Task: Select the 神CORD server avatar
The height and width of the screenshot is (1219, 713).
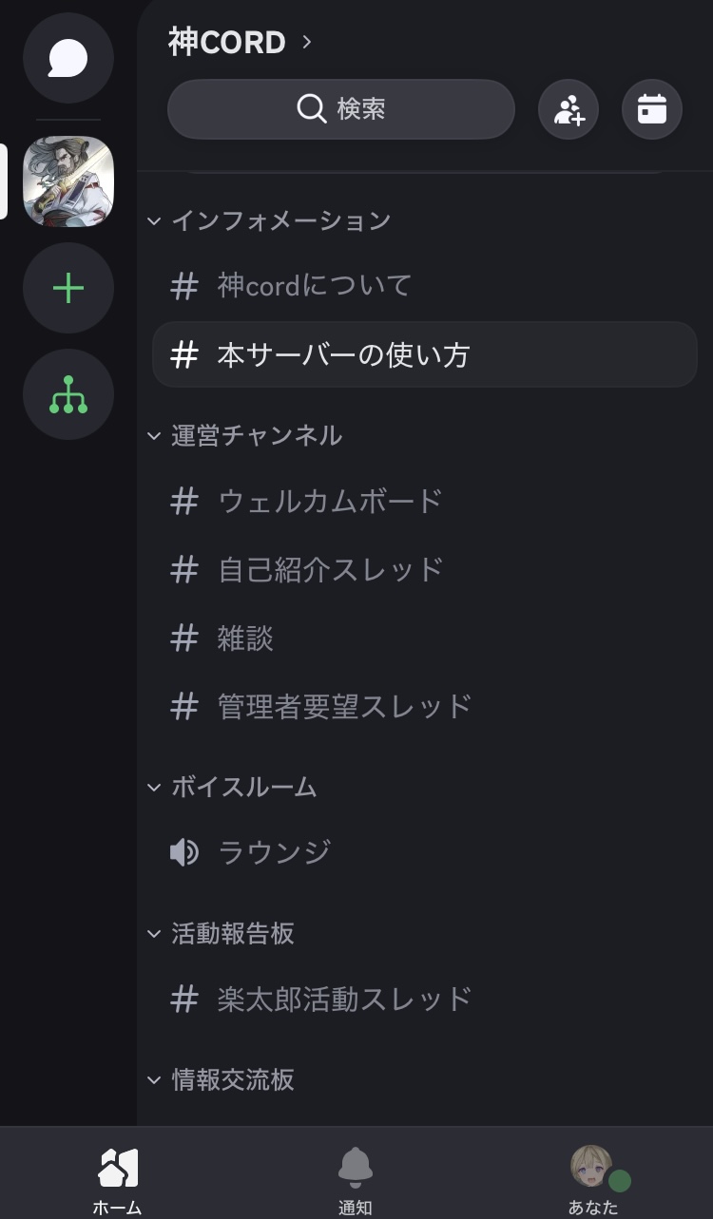Action: pyautogui.click(x=68, y=181)
